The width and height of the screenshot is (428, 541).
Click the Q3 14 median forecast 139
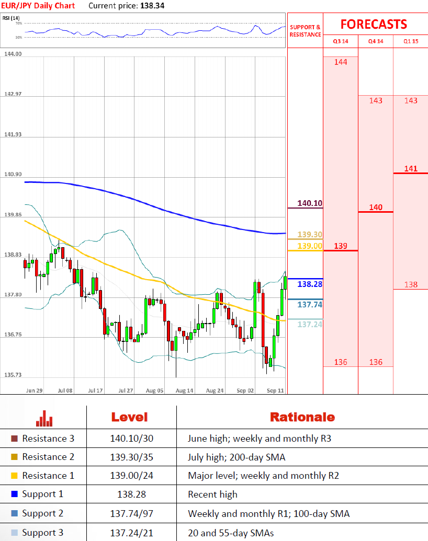341,246
